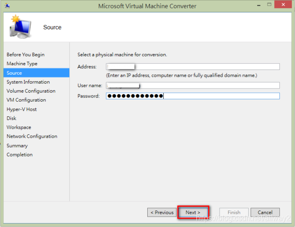This screenshot has height=227, width=295.
Task: Click the User name: label
Action: [x=90, y=86]
